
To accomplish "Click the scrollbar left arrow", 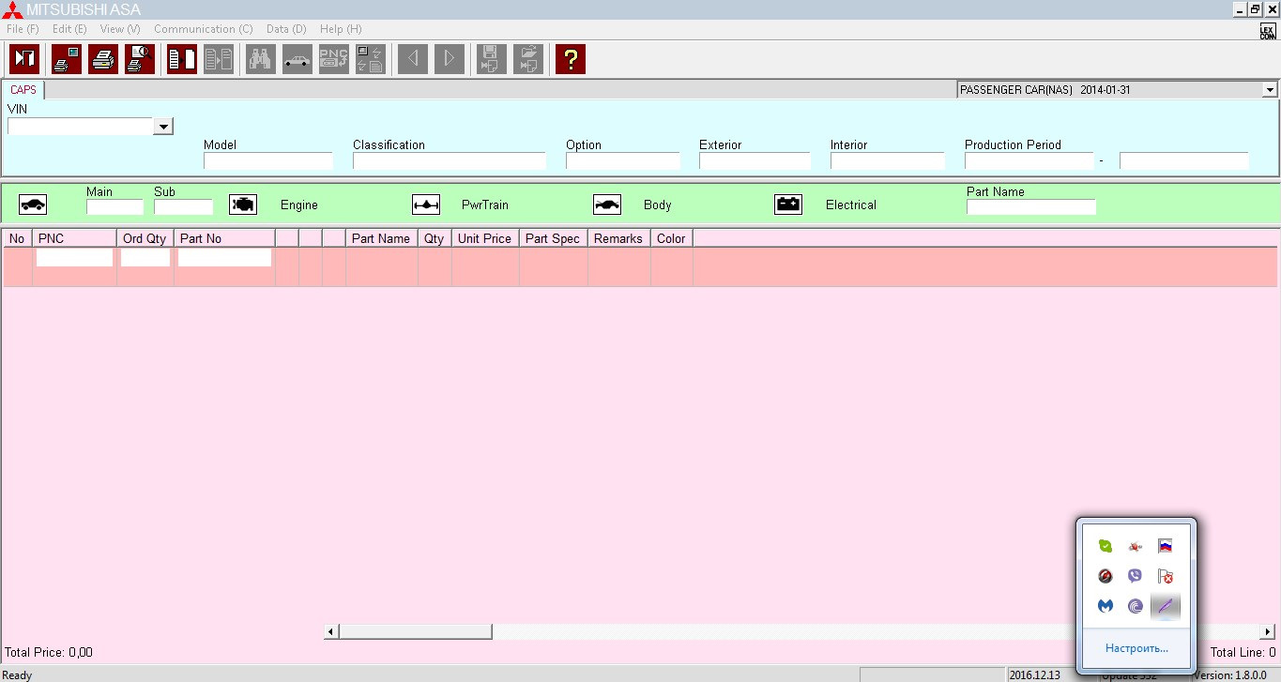I will point(331,632).
